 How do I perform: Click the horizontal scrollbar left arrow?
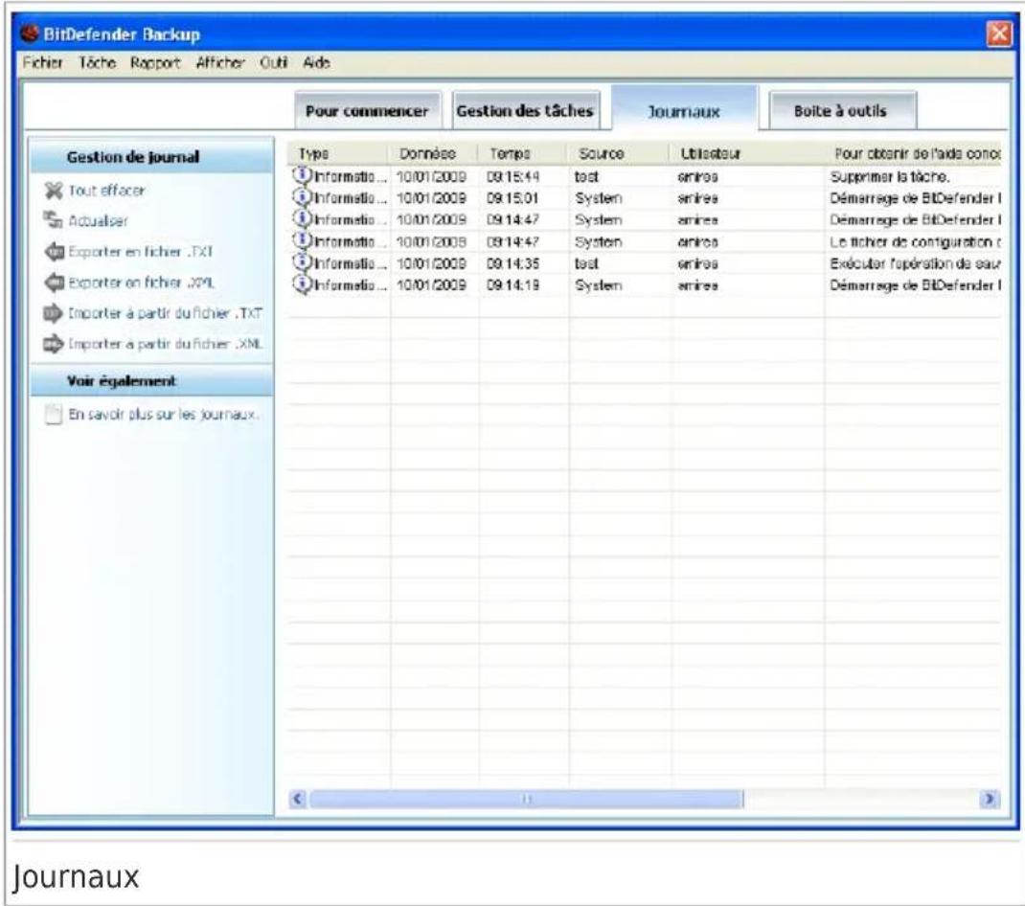click(x=297, y=799)
